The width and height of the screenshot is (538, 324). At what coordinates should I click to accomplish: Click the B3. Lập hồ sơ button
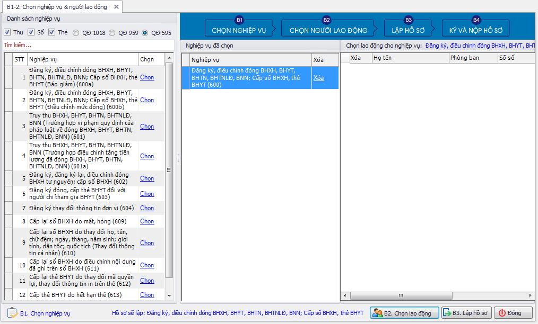coord(466,313)
